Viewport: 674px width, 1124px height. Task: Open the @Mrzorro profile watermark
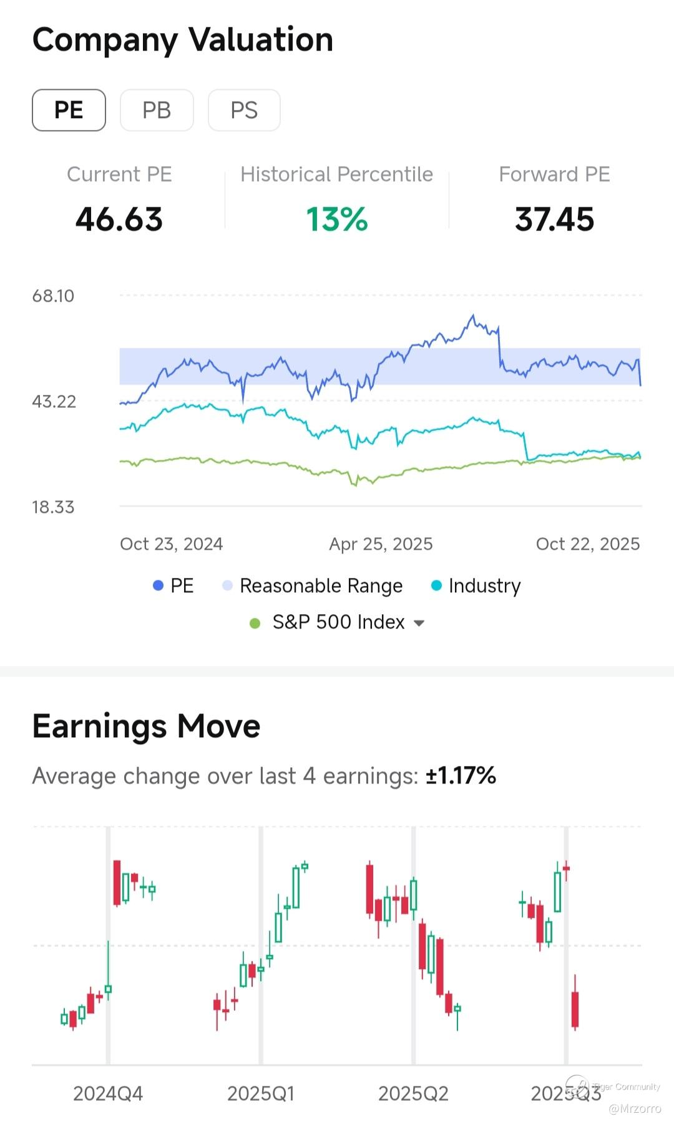pyautogui.click(x=634, y=1108)
